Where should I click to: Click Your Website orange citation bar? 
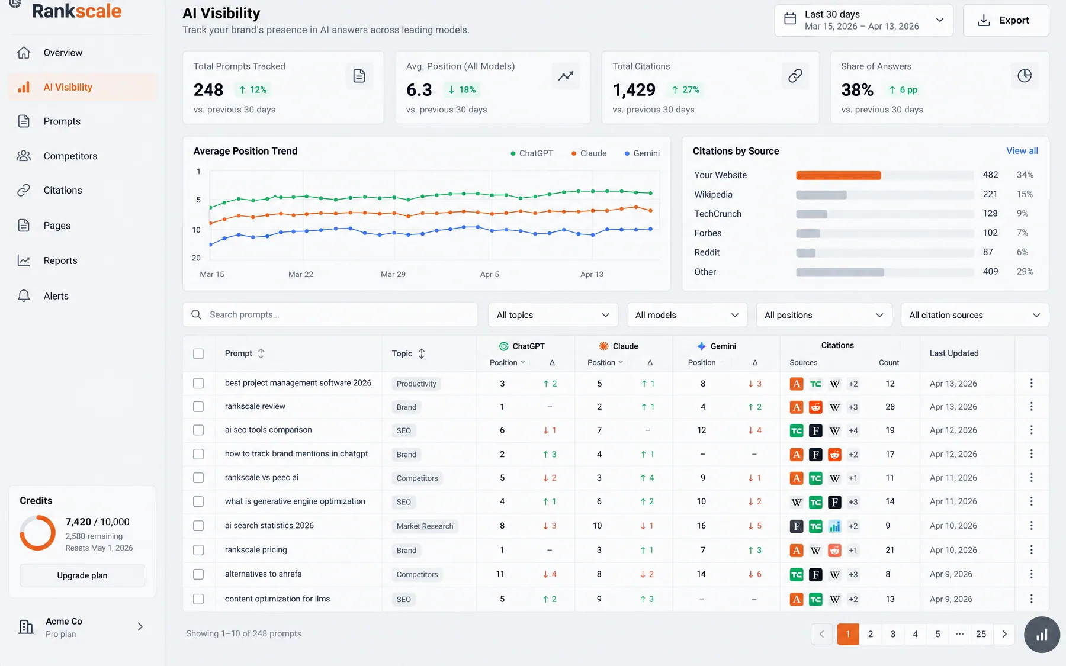(x=838, y=175)
